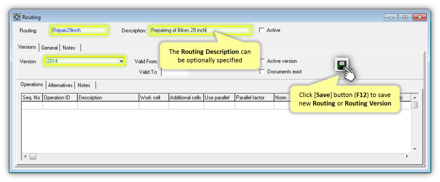Click the first empty Seq. No cell

32,105
